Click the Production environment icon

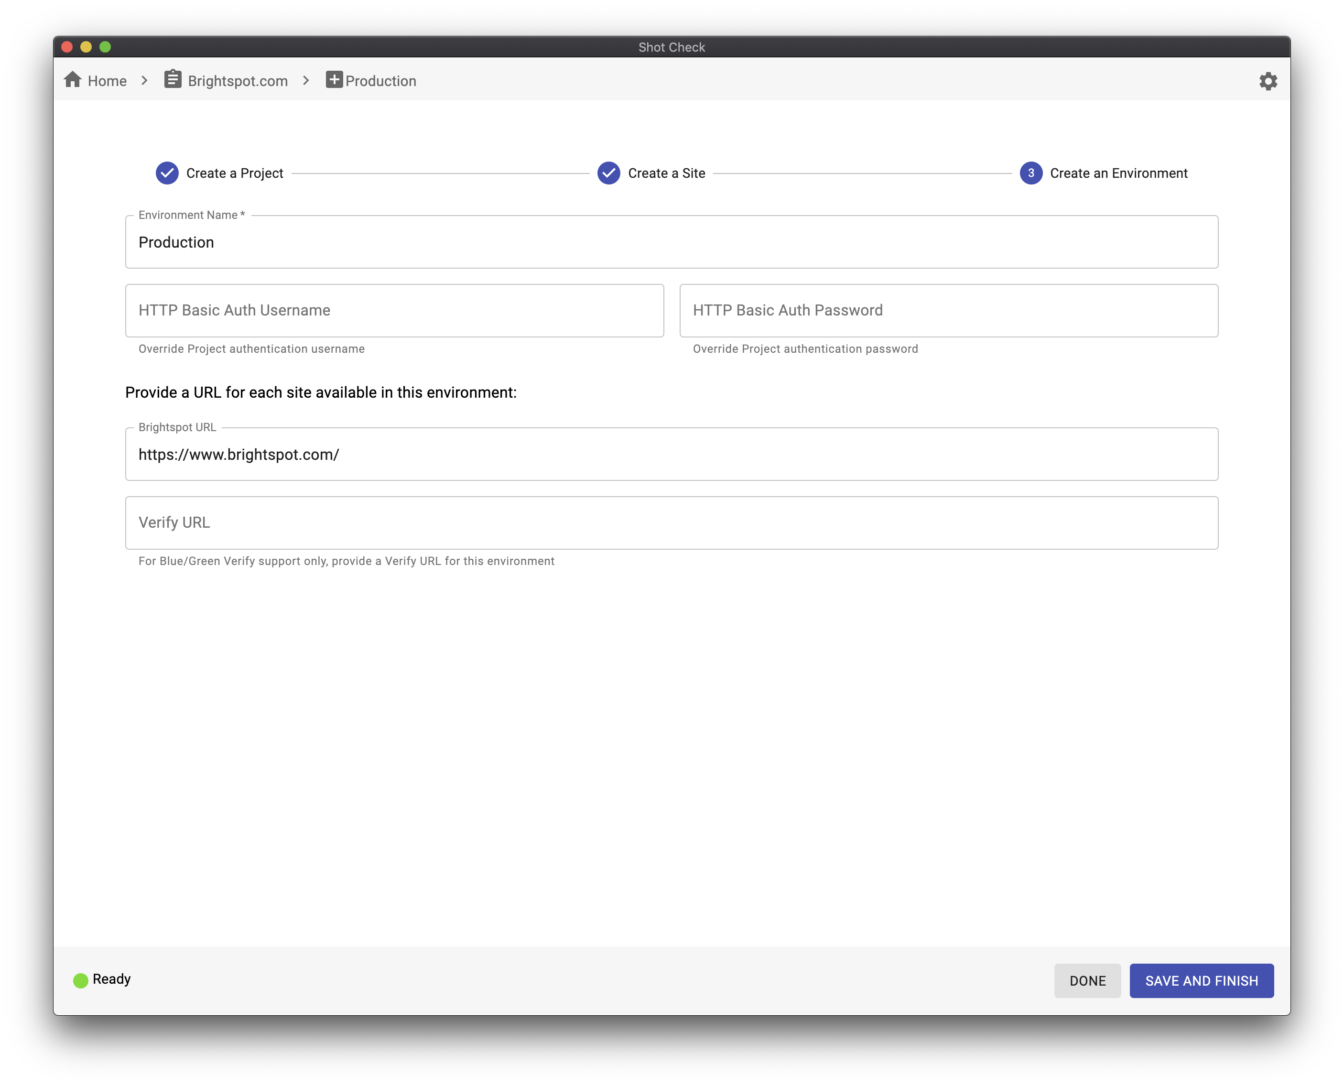tap(334, 80)
